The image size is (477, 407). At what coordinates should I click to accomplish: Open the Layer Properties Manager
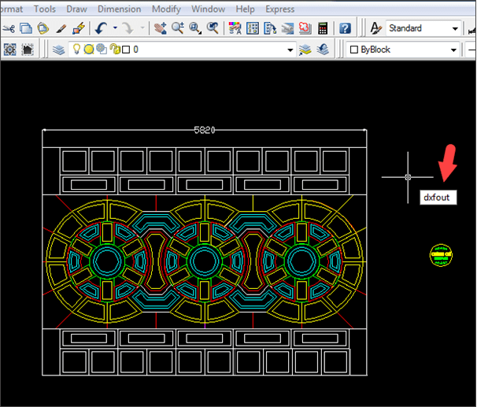[x=58, y=50]
